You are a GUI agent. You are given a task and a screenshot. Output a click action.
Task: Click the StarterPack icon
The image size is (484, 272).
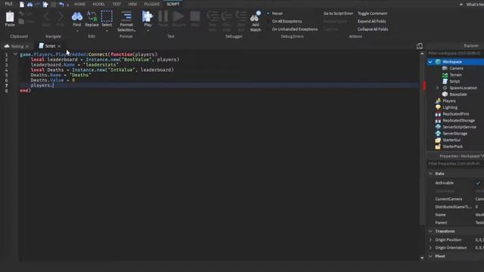click(438, 147)
